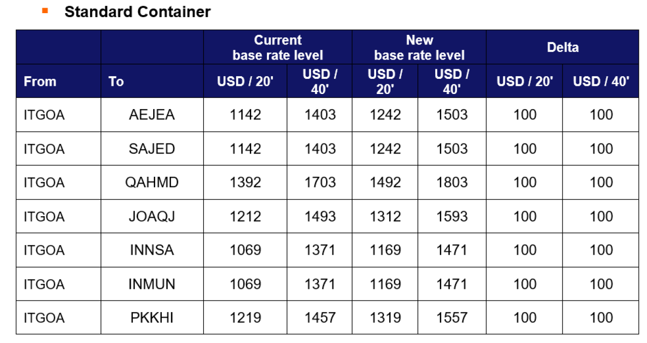Click the New base rate level header
This screenshot has width=647, height=343.
419,47
